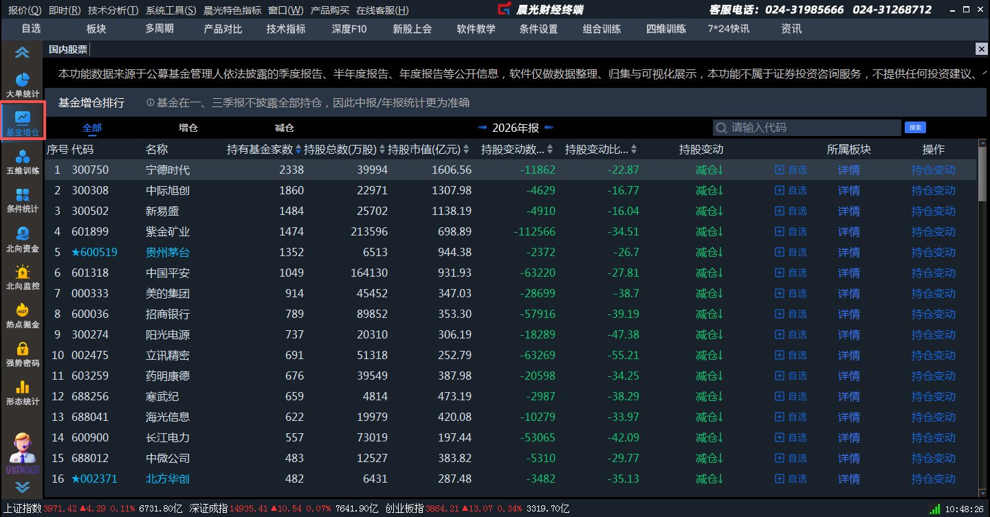The height and width of the screenshot is (517, 990).
Task: Click the stock code search input field
Action: 807,128
